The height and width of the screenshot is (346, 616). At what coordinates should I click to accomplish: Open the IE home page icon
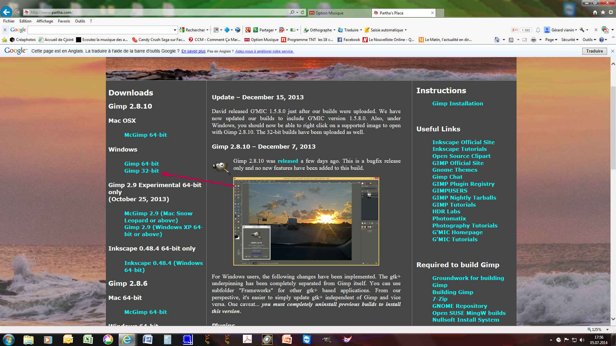point(595,12)
